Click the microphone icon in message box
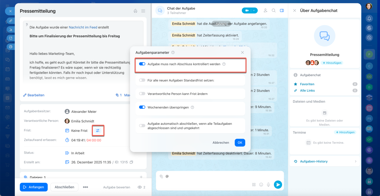The width and height of the screenshot is (380, 196). [268, 184]
